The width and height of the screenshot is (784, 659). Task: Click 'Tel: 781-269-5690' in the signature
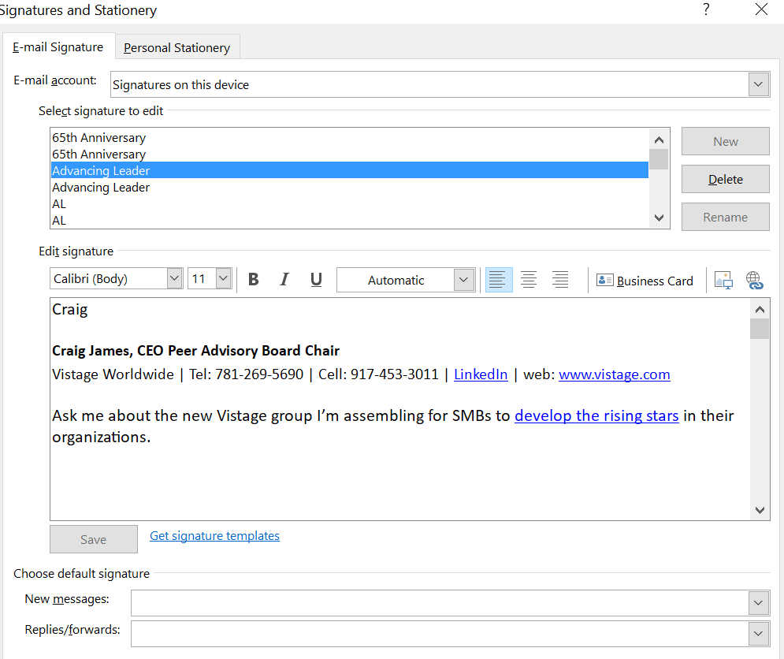pyautogui.click(x=246, y=374)
